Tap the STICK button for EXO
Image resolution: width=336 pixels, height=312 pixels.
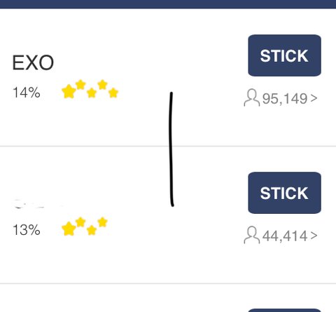[x=284, y=55]
